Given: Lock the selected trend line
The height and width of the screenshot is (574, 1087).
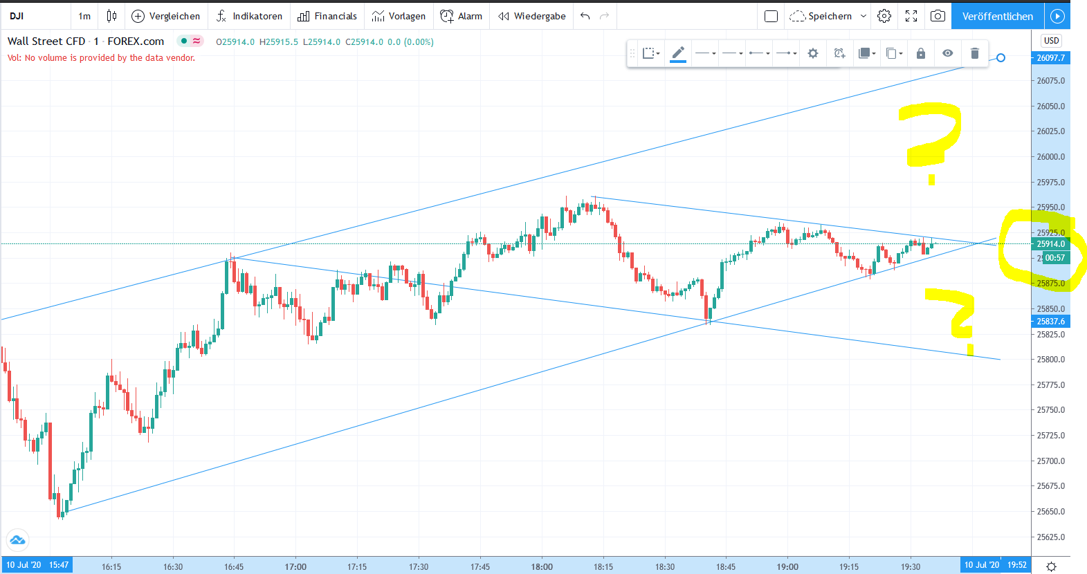Looking at the screenshot, I should 921,53.
